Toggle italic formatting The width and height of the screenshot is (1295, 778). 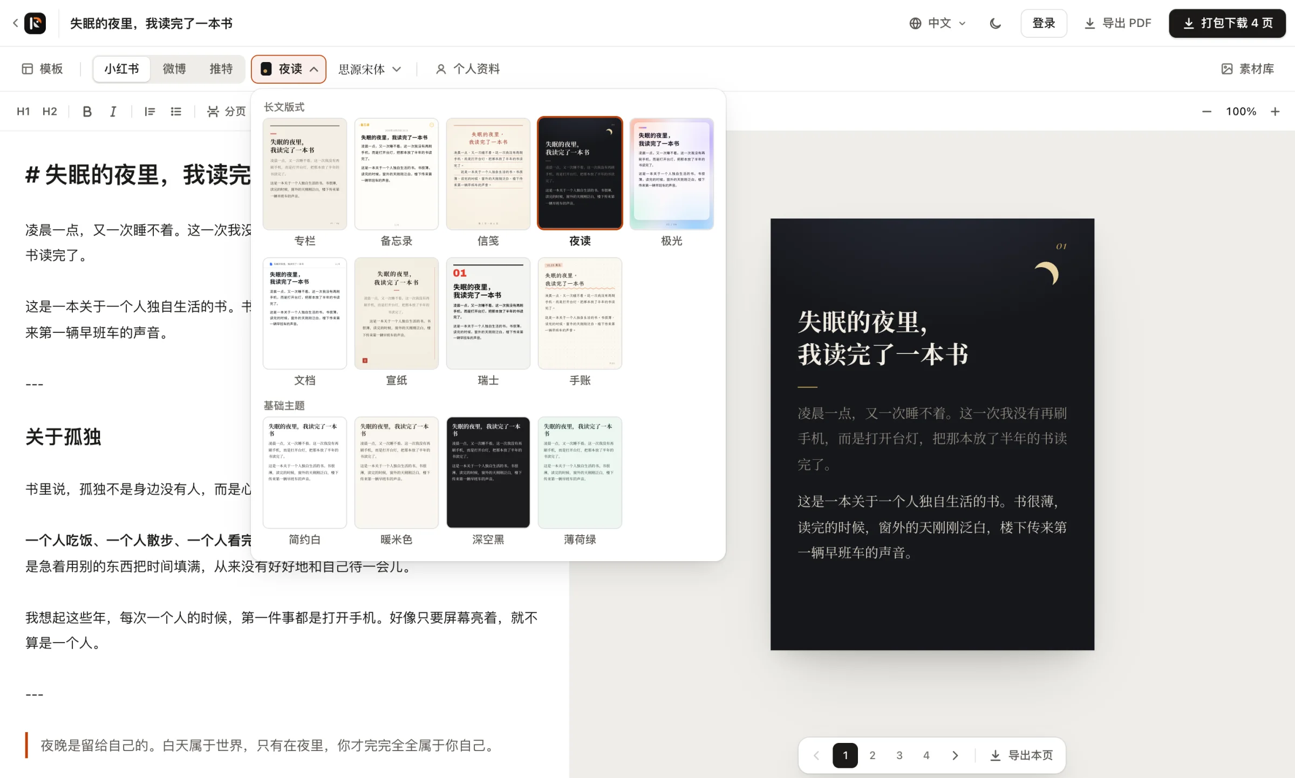[x=113, y=112]
